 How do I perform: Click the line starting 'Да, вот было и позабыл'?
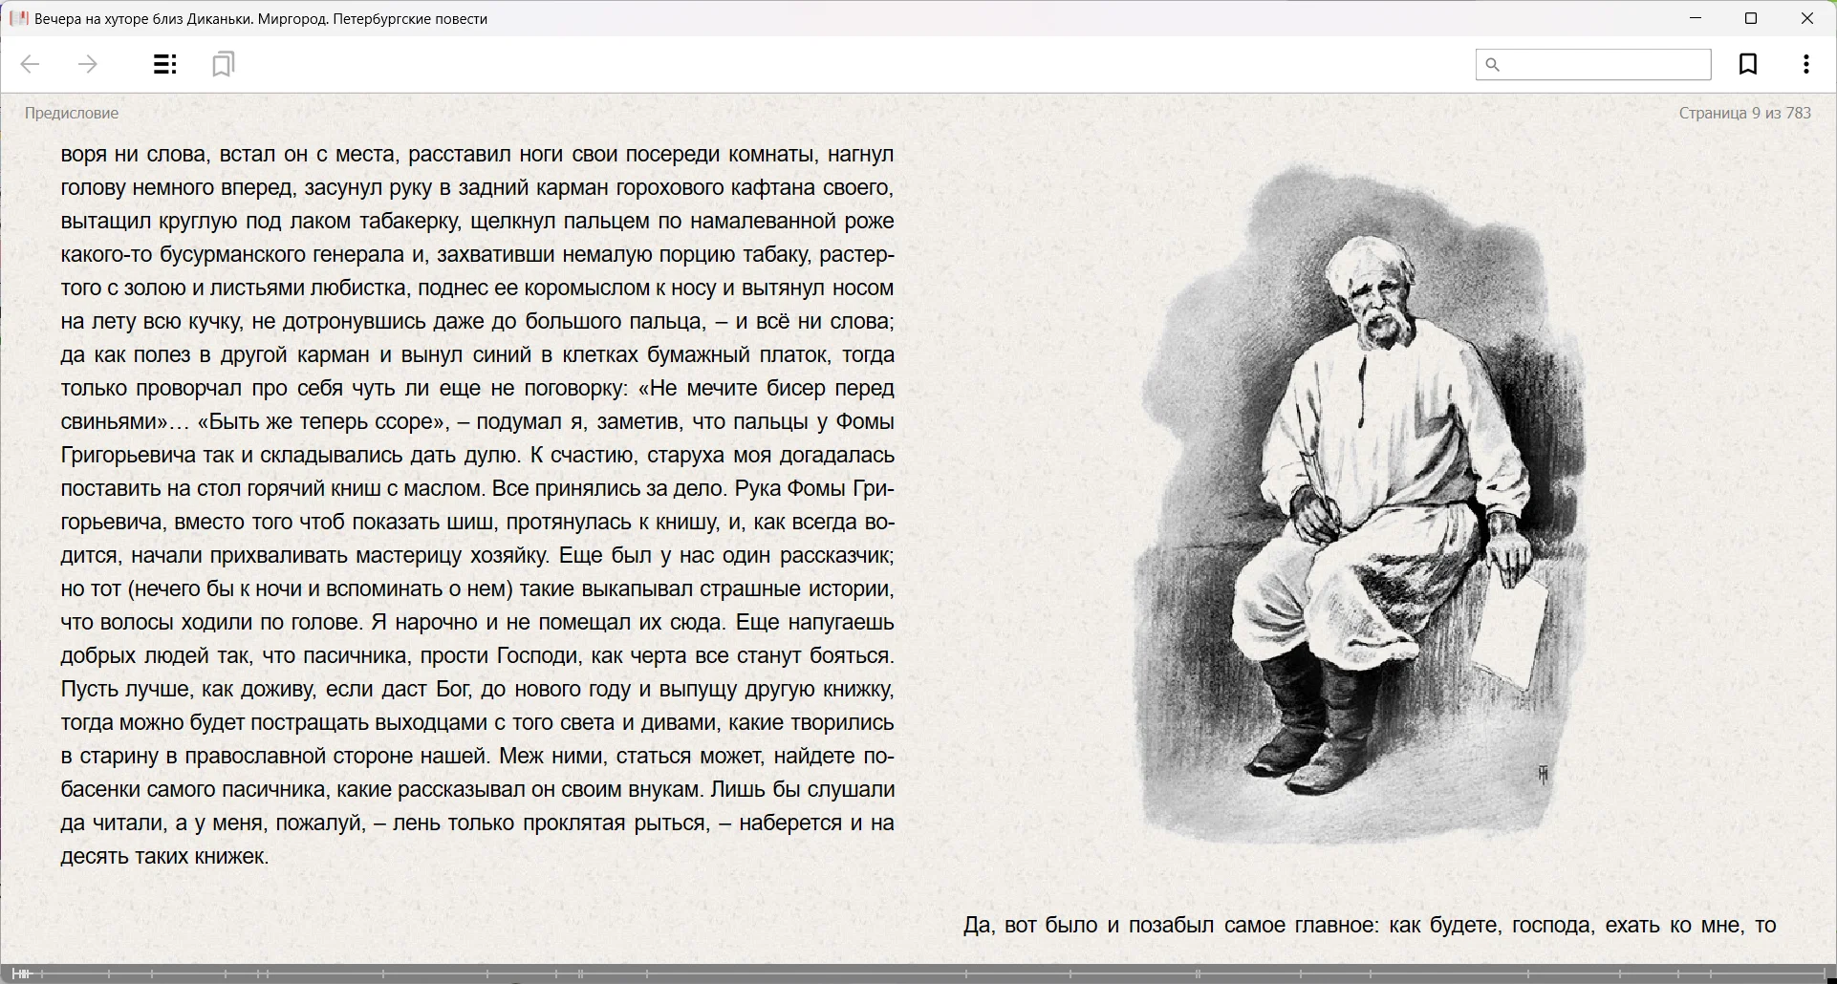pyautogui.click(x=1369, y=926)
